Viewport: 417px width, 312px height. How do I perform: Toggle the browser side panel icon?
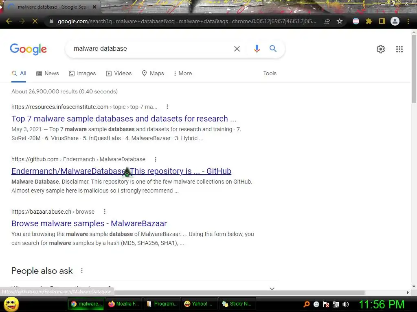[382, 21]
